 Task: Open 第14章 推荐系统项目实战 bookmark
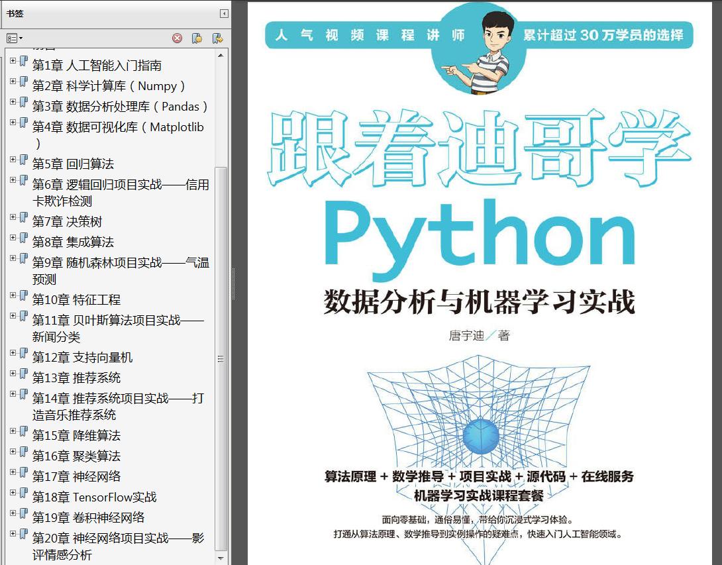(x=118, y=407)
